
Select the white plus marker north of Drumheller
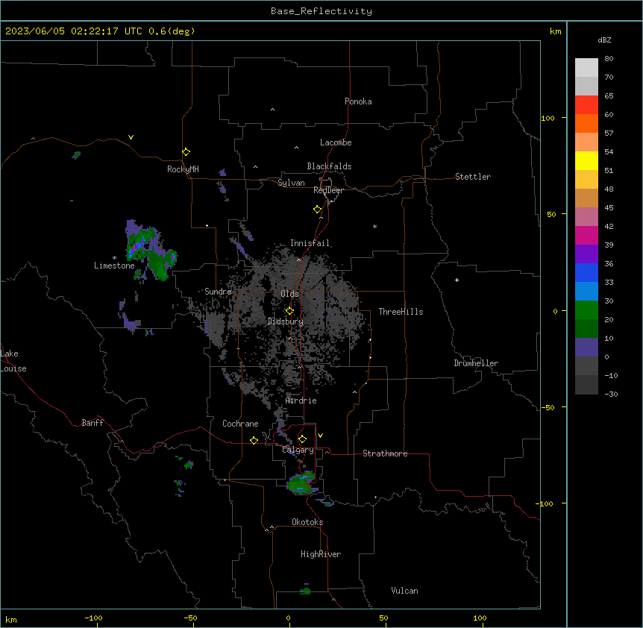pyautogui.click(x=457, y=280)
